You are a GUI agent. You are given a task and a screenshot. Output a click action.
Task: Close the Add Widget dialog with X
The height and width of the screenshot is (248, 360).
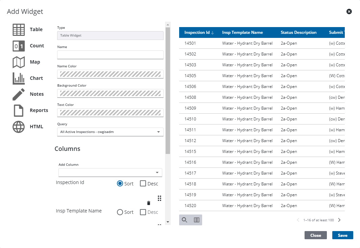pos(349,12)
